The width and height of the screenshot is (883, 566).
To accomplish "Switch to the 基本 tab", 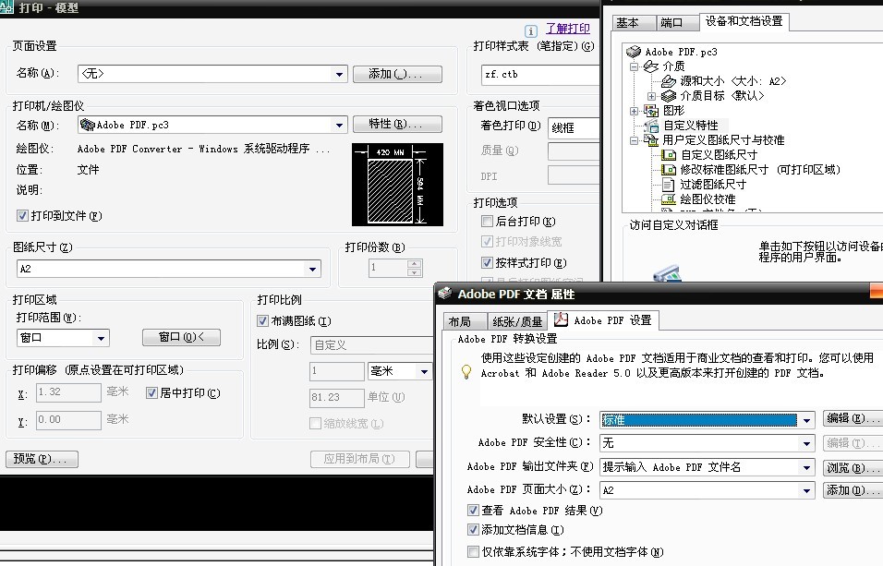I will [x=635, y=22].
